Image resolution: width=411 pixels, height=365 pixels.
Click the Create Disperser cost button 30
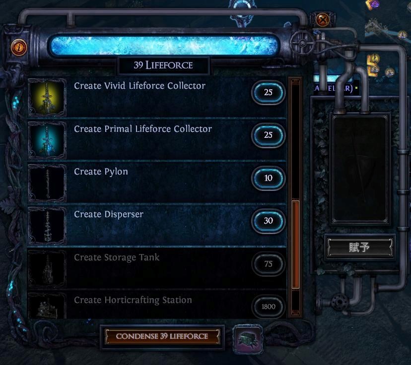click(268, 221)
